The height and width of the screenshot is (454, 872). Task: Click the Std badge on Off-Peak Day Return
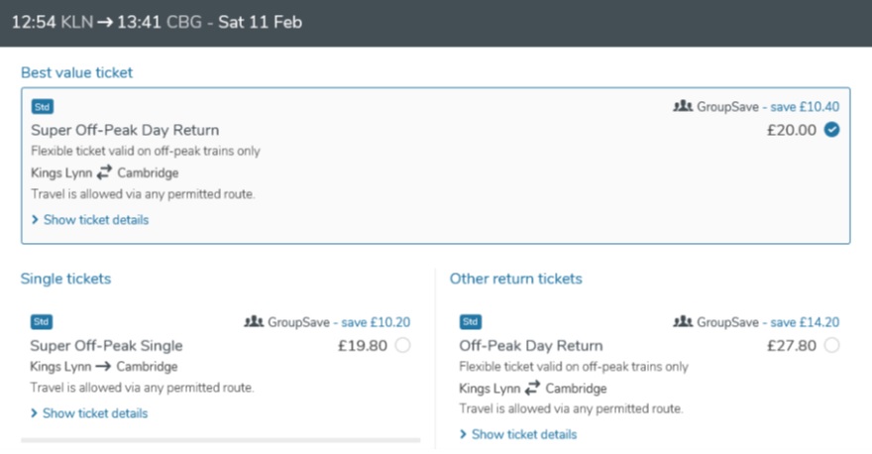pos(471,321)
